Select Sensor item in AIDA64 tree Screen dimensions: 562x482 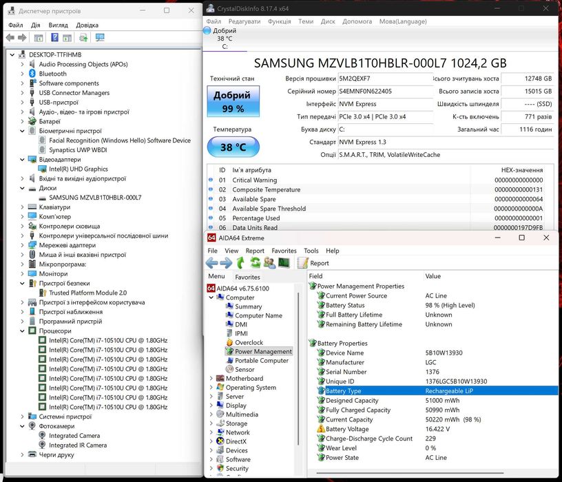[244, 370]
